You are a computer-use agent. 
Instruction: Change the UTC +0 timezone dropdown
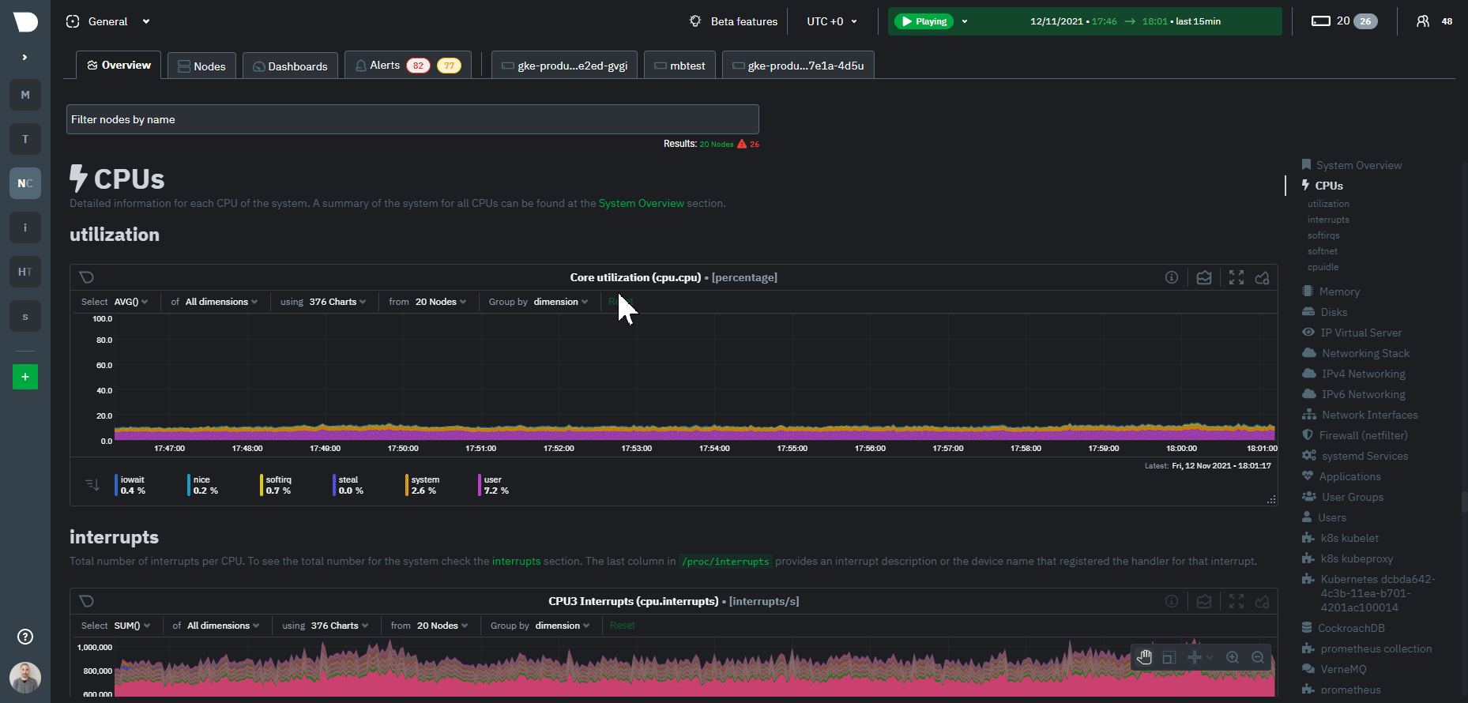[832, 21]
